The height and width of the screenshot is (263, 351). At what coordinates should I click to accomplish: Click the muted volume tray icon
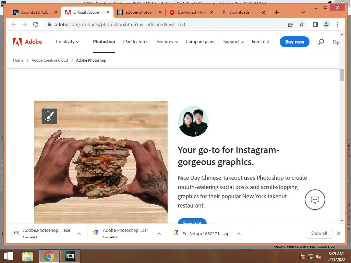pyautogui.click(x=319, y=256)
